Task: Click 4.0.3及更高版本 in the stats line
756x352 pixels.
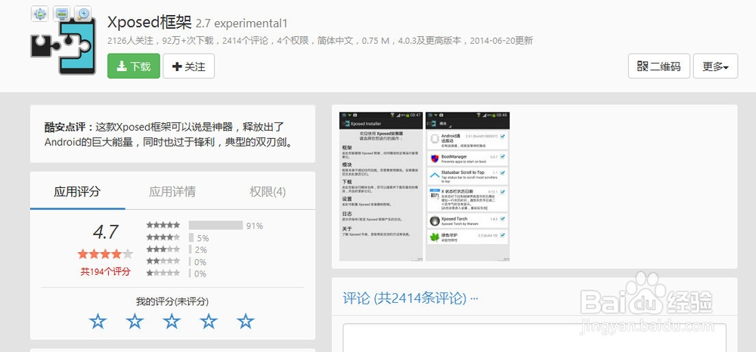Action: [429, 41]
